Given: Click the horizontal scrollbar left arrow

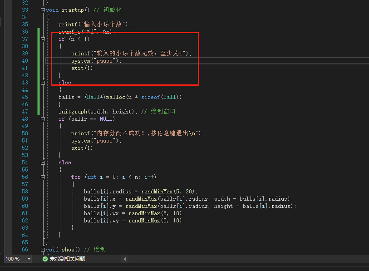Looking at the screenshot, I should pyautogui.click(x=125, y=259).
